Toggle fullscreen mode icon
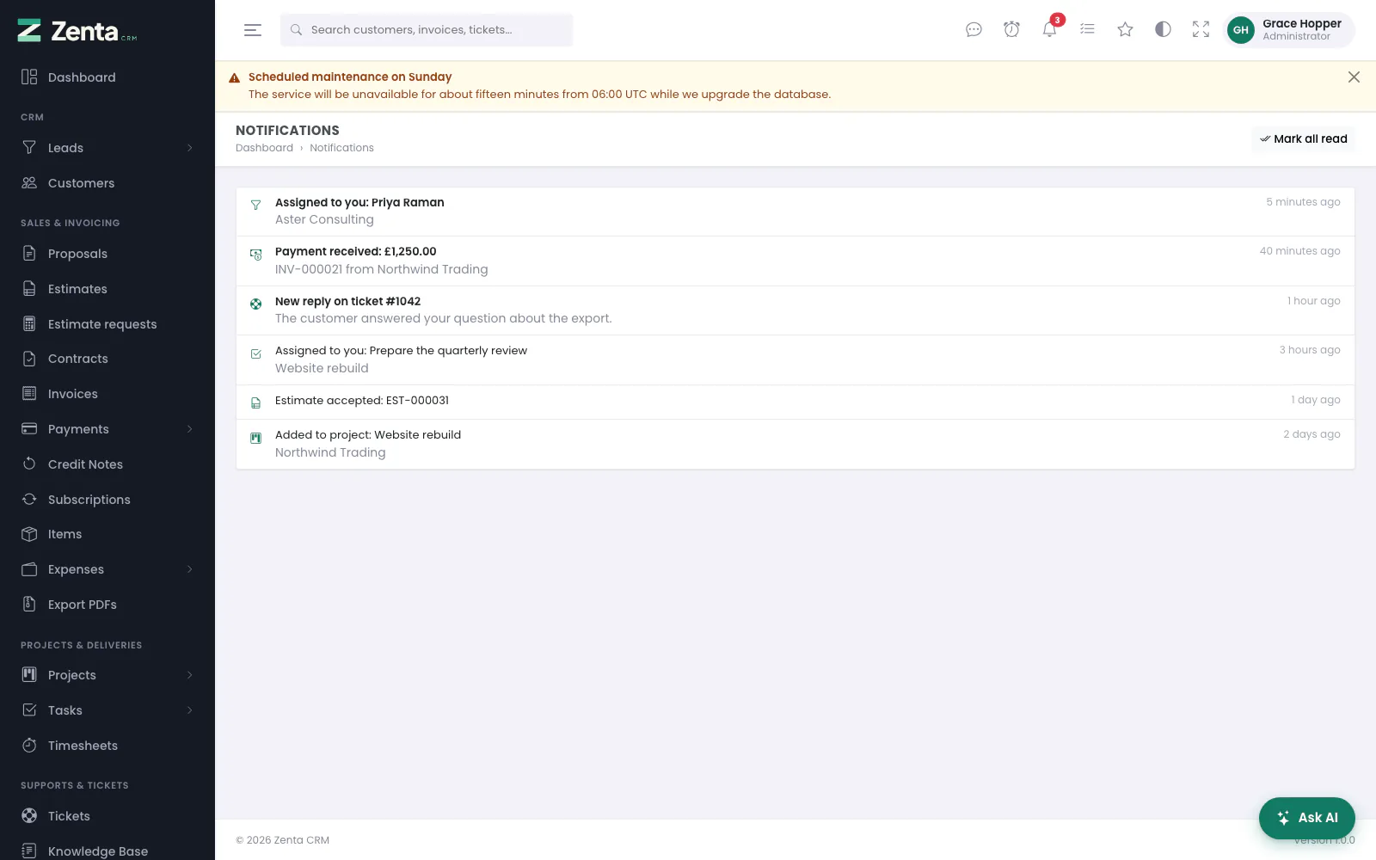Viewport: 1376px width, 860px height. [x=1201, y=30]
